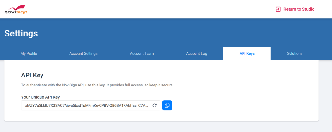View the Account Log tab
Image resolution: width=332 pixels, height=132 pixels.
click(x=196, y=53)
